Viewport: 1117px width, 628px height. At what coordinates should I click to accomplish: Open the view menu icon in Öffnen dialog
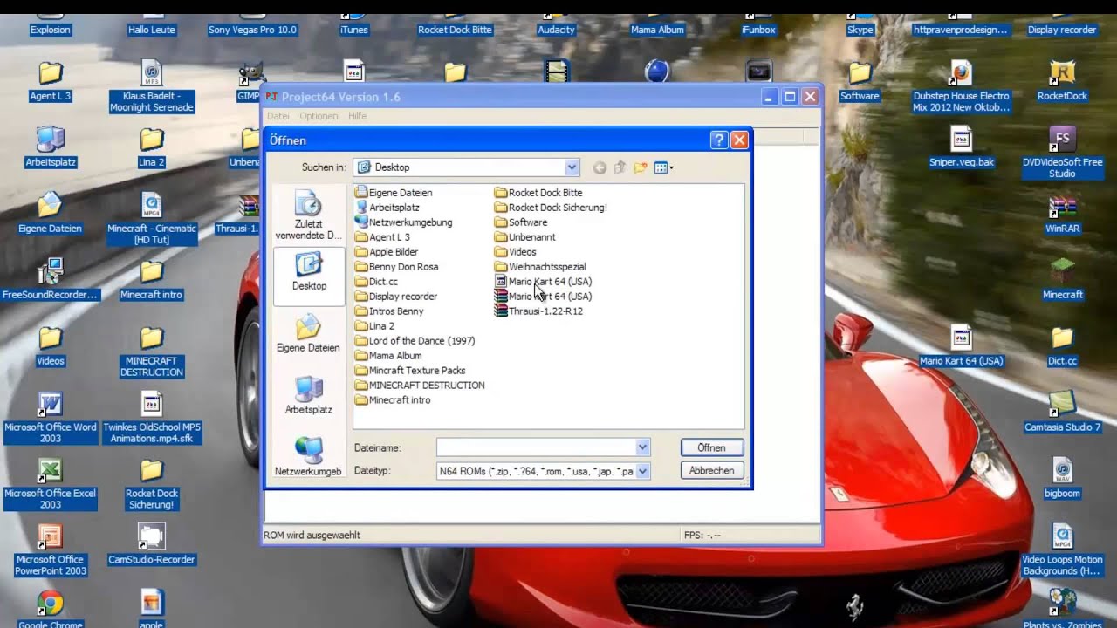[x=664, y=167]
